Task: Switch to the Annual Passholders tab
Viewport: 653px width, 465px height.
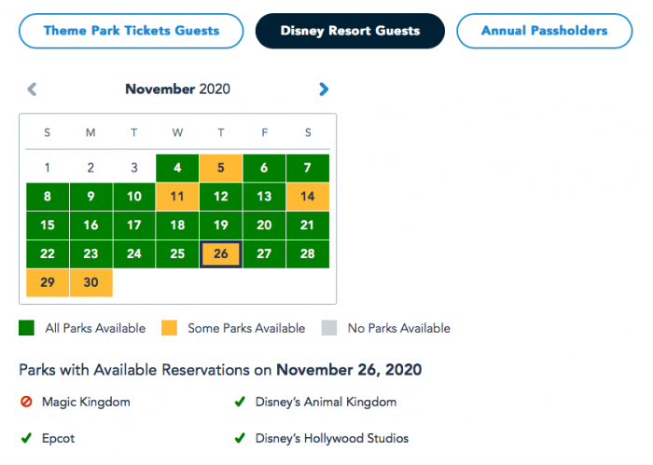Action: click(544, 31)
